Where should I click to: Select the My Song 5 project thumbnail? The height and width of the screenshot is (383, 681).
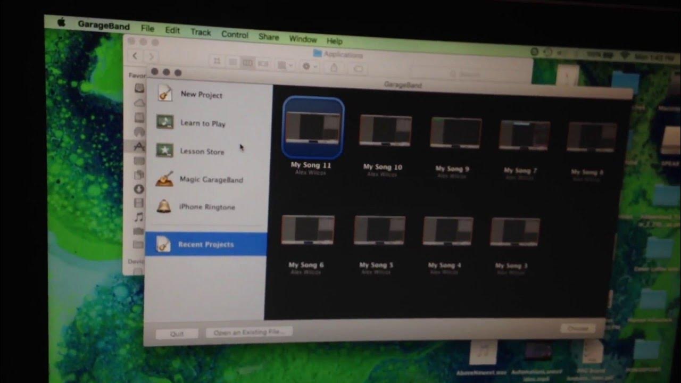(379, 231)
